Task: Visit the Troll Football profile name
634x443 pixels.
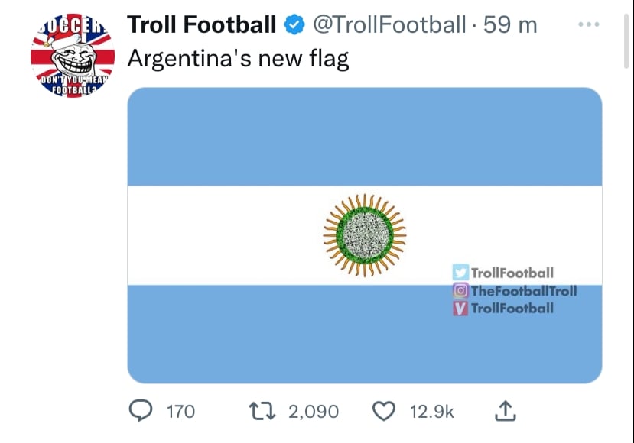Action: tap(202, 24)
